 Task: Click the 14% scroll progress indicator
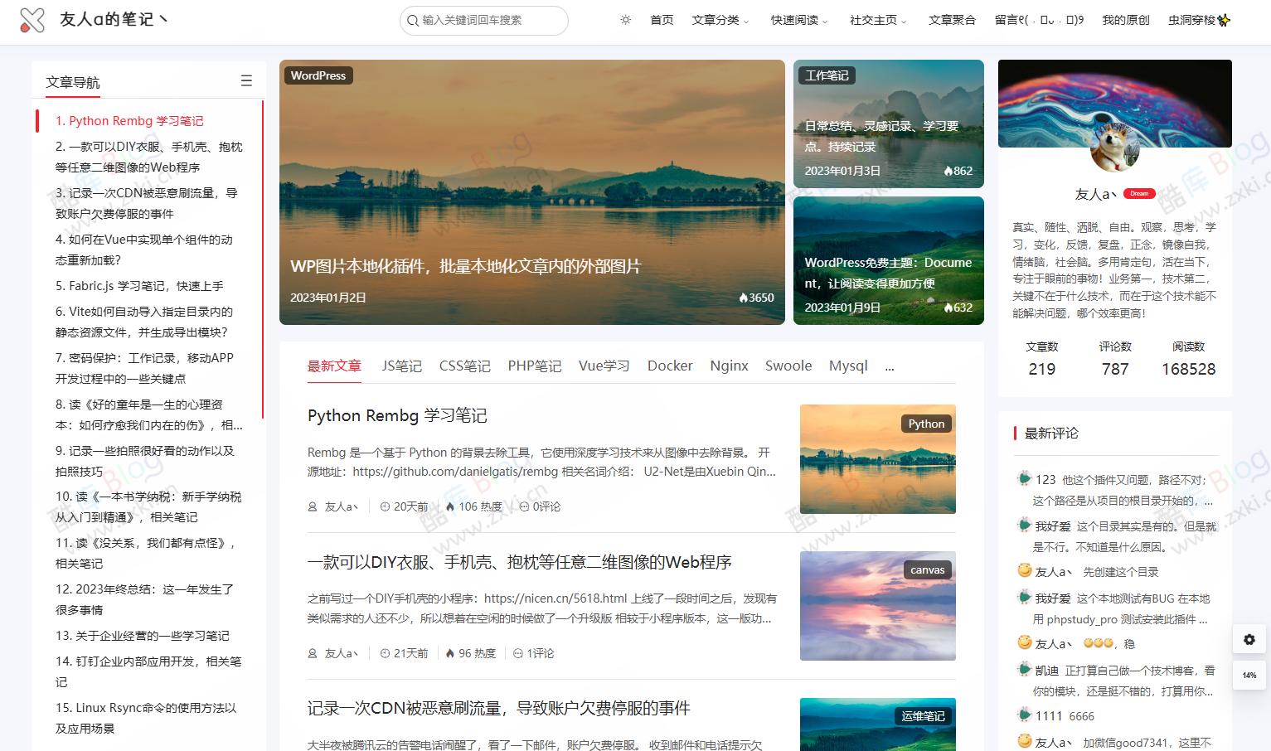point(1249,676)
